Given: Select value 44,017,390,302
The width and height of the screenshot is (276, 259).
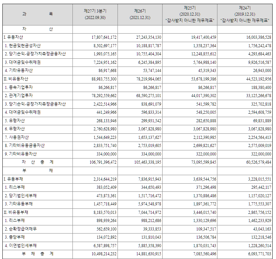Looking at the screenshot, I should click(204, 96).
